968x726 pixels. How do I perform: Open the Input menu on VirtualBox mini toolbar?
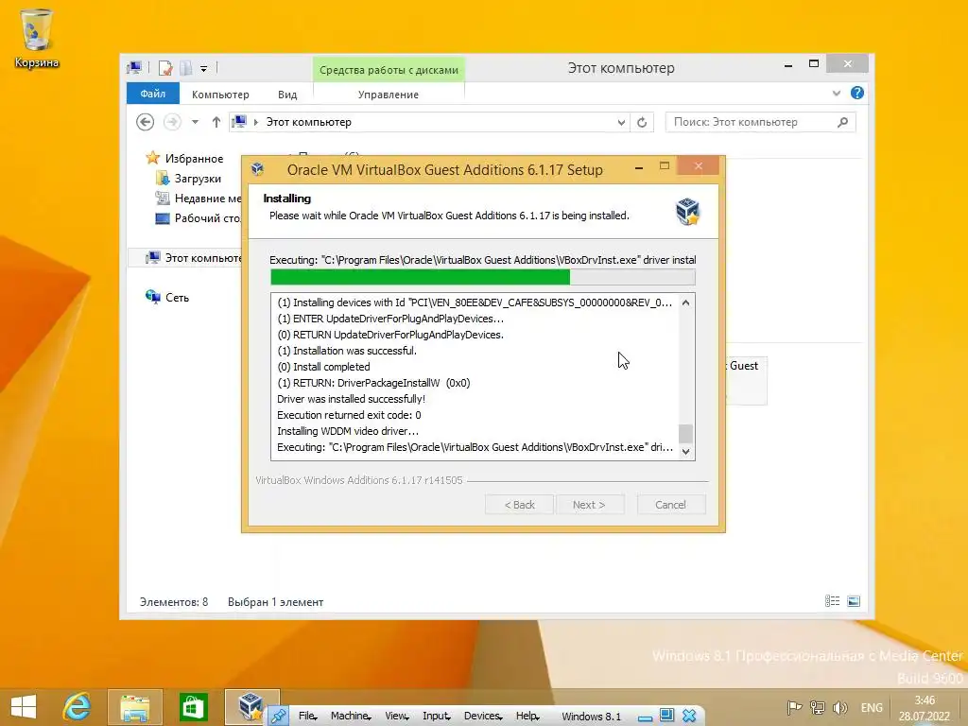point(437,716)
